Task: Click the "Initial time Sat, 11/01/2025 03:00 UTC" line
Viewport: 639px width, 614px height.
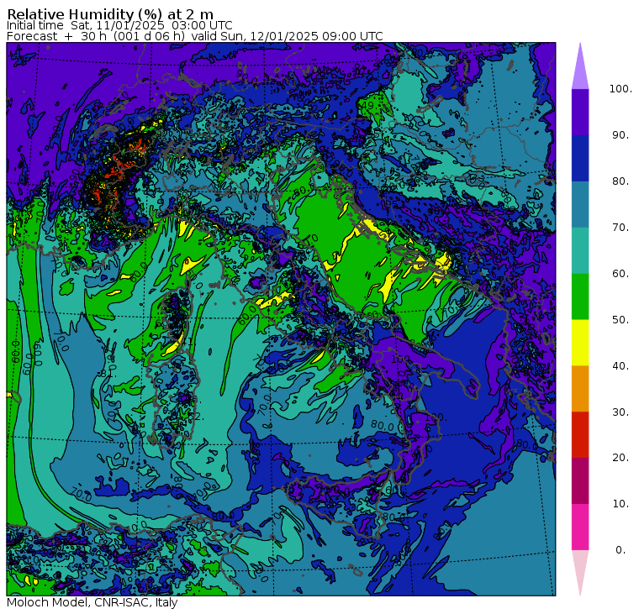Action: tap(119, 25)
